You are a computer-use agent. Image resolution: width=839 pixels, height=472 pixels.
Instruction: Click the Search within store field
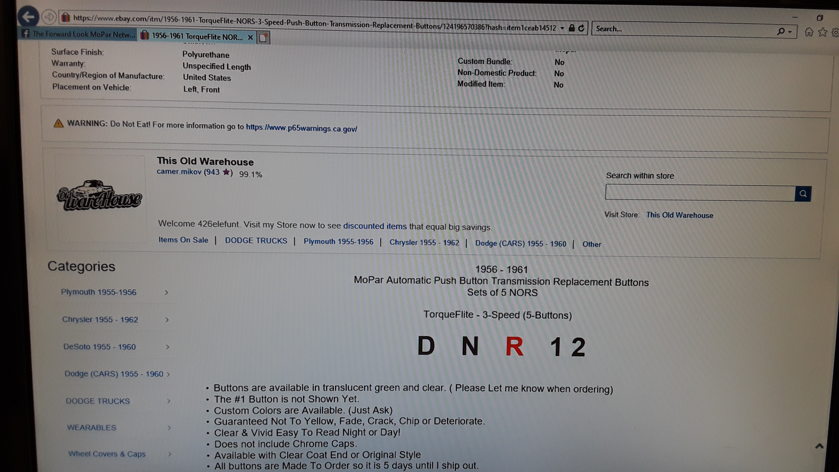(x=700, y=193)
